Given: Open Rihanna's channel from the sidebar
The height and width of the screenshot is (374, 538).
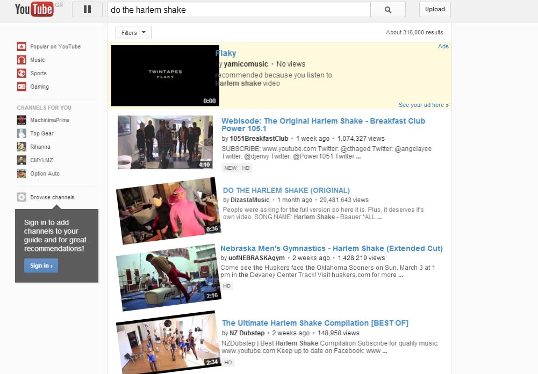Looking at the screenshot, I should [x=21, y=146].
